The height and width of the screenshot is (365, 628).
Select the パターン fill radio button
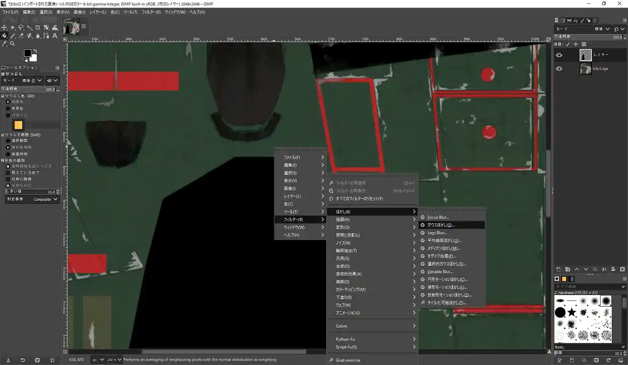(8, 115)
